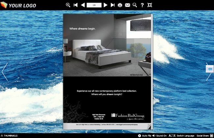Expand the Thumbnails panel

point(9,136)
